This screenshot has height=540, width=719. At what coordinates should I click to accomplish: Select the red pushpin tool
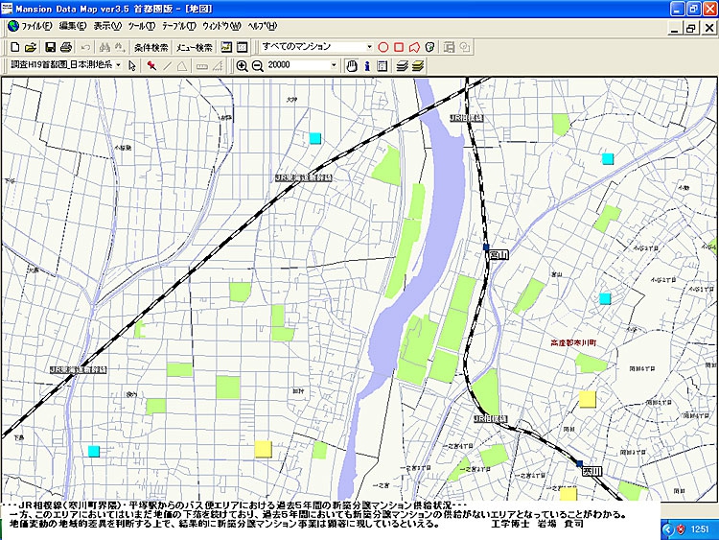click(x=151, y=66)
